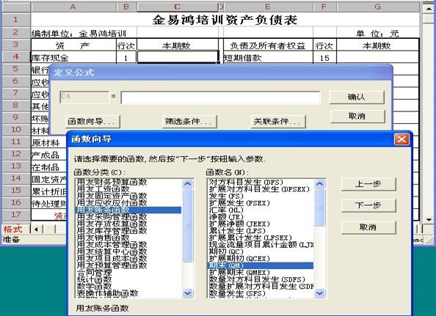Click down arrow of 函数名 list scrollbar

click(x=320, y=293)
